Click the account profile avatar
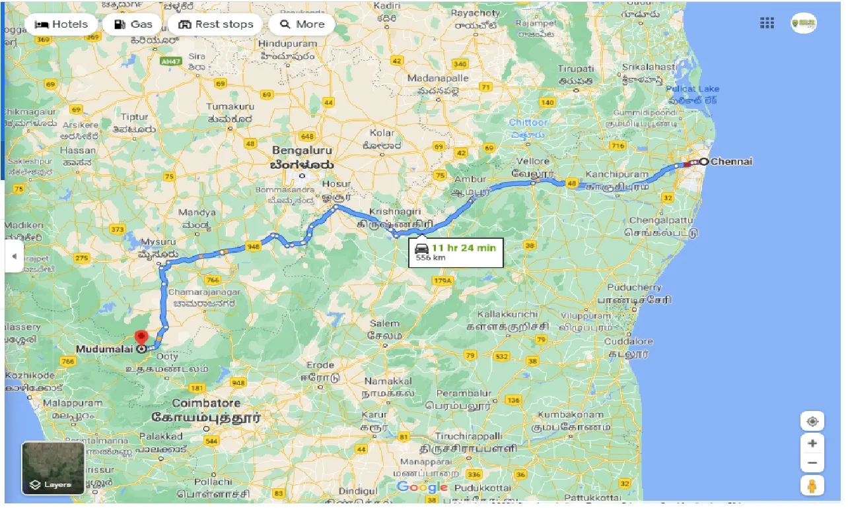 click(x=804, y=23)
